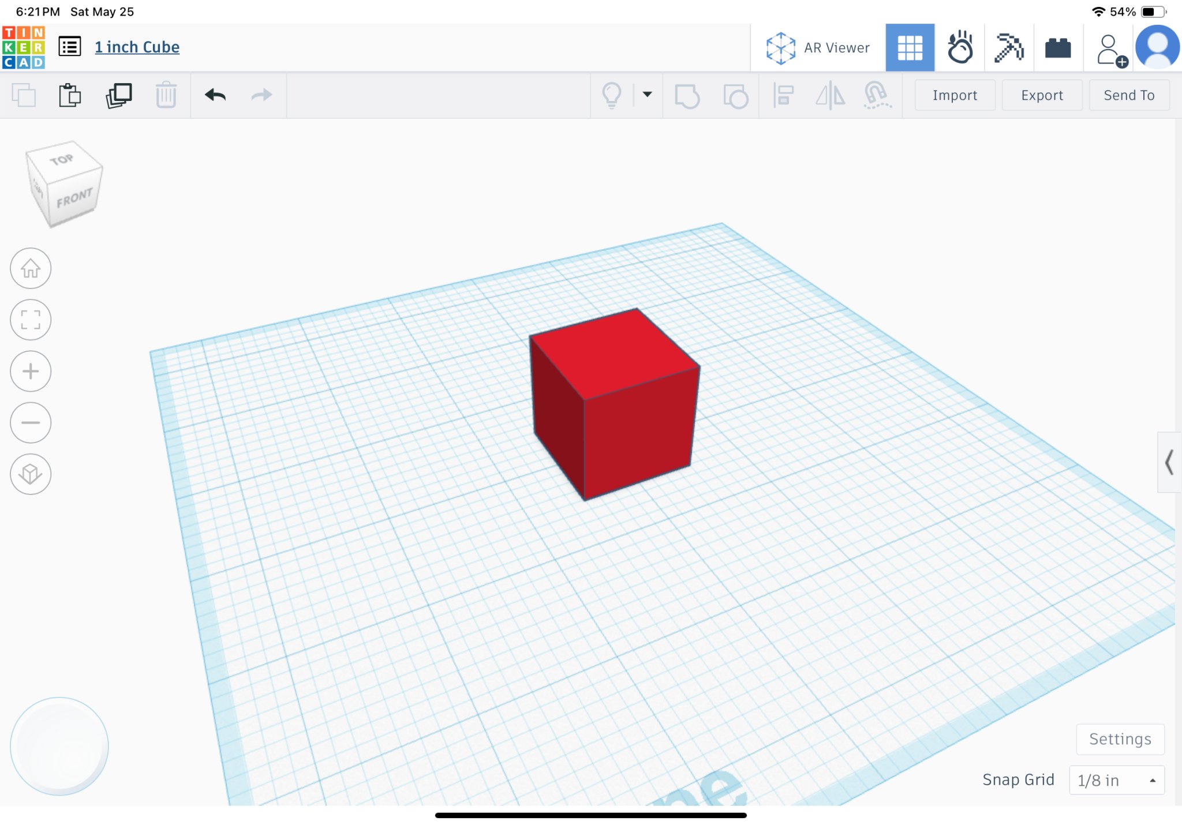Switch to Blocks pickaxe mode

tap(1008, 47)
